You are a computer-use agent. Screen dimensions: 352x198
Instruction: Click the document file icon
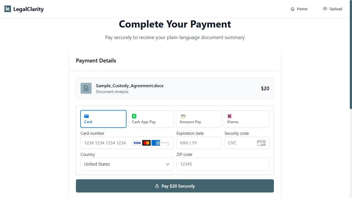(x=86, y=88)
